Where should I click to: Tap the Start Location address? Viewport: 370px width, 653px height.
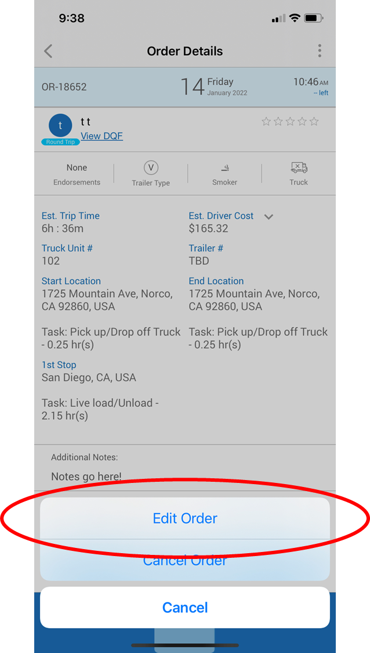coord(107,300)
